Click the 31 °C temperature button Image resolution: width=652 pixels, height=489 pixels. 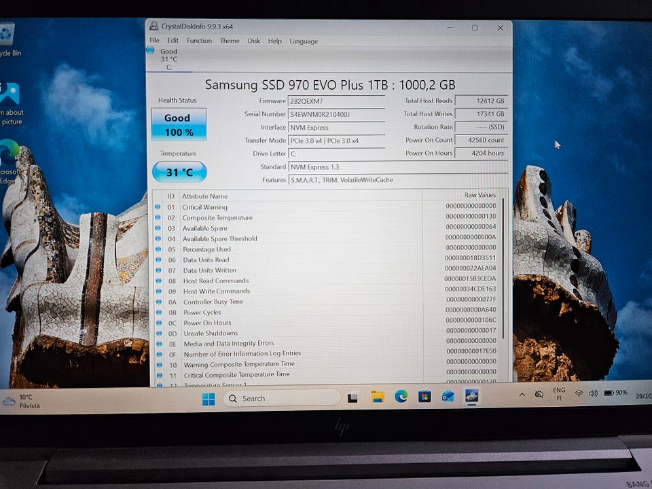point(179,172)
